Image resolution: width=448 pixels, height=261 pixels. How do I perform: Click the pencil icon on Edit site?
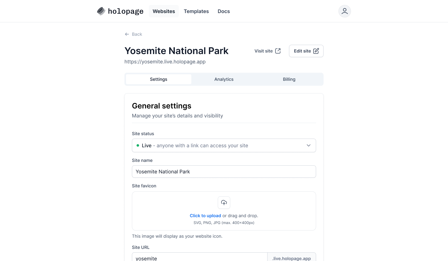[316, 51]
